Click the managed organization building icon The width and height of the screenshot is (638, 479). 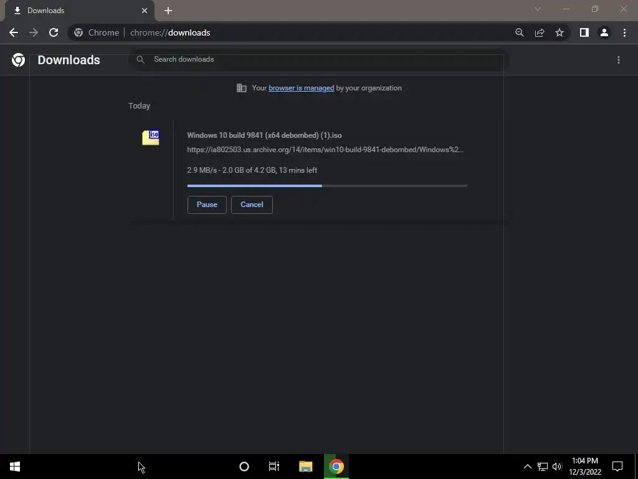pyautogui.click(x=242, y=88)
